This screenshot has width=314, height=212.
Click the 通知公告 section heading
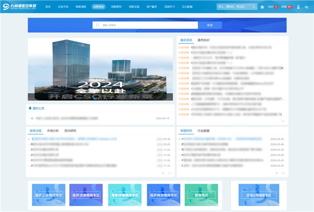[39, 108]
